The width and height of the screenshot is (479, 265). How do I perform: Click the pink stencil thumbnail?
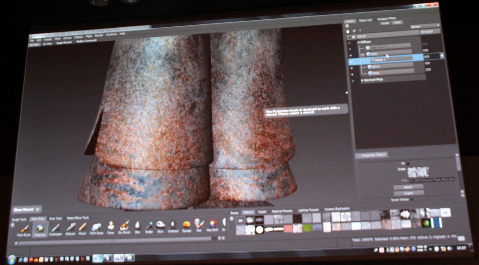pos(288,228)
